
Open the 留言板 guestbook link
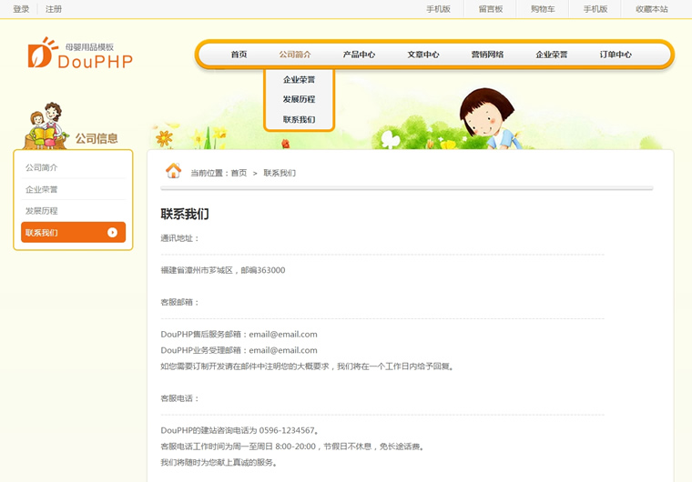coord(491,9)
